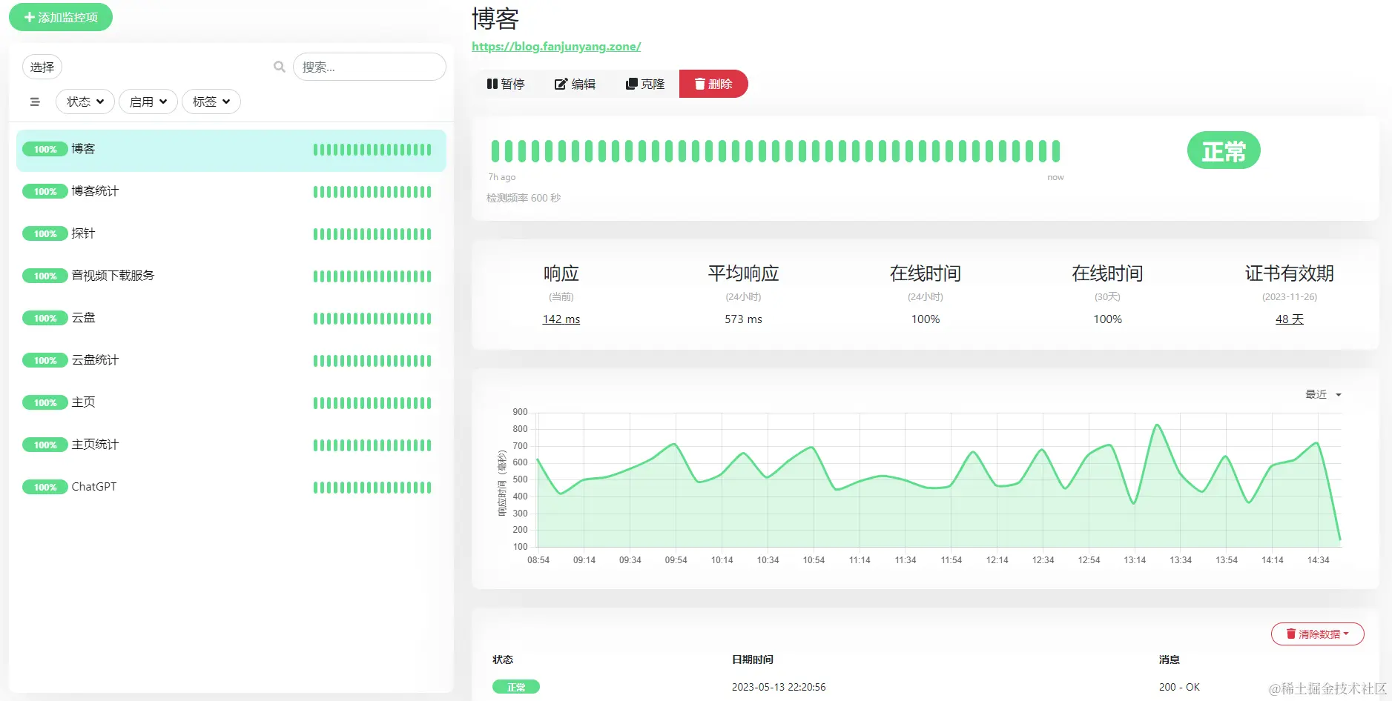Click the 573 ms average response value
This screenshot has width=1392, height=701.
743,319
